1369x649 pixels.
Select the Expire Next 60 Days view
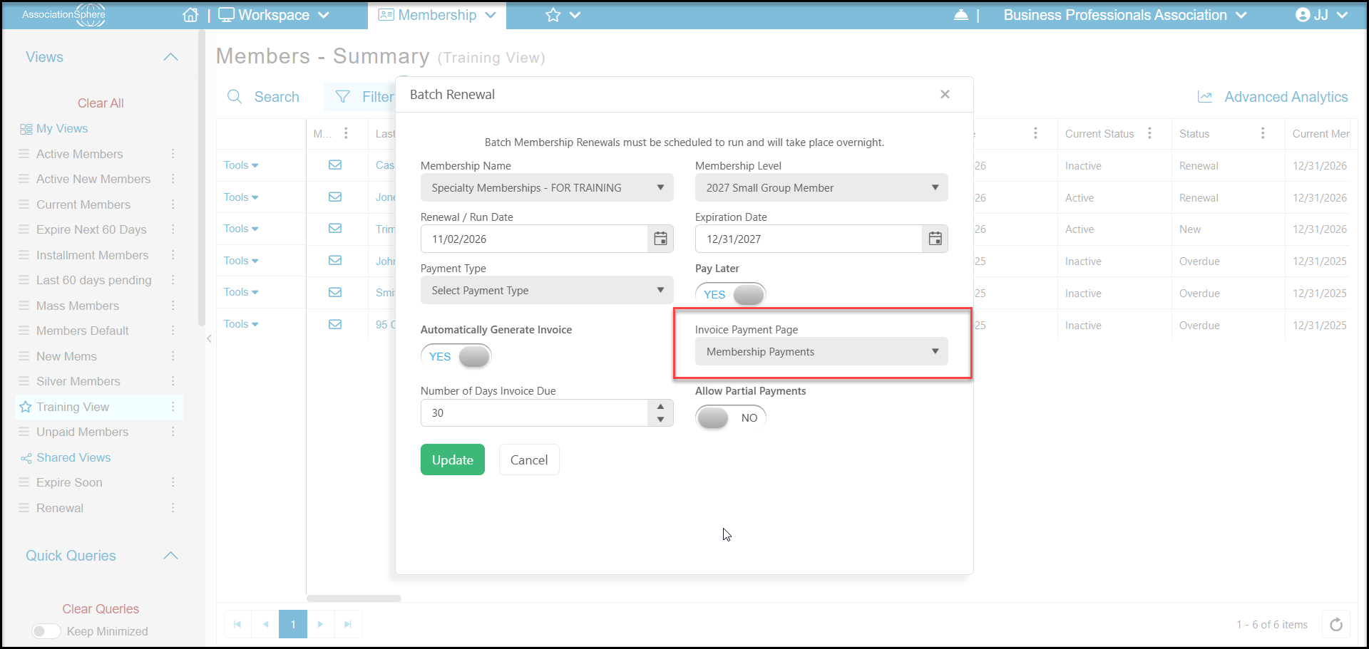click(x=91, y=229)
